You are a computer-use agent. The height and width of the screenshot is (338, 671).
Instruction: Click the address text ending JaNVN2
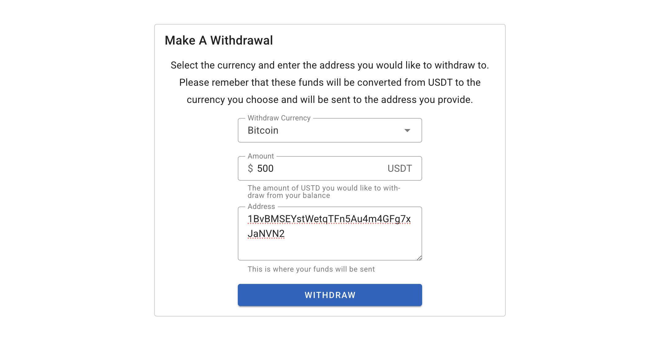tap(266, 234)
